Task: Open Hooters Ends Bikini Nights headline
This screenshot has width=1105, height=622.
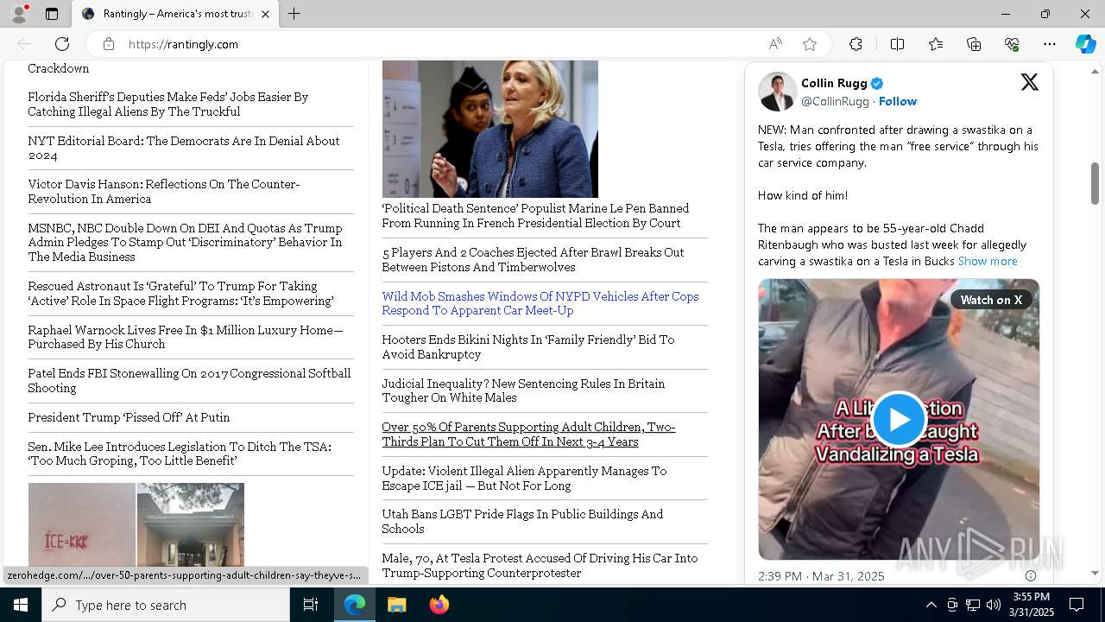Action: coord(528,346)
